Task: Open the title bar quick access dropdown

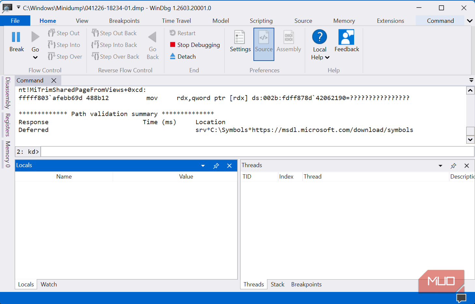Action: point(18,7)
